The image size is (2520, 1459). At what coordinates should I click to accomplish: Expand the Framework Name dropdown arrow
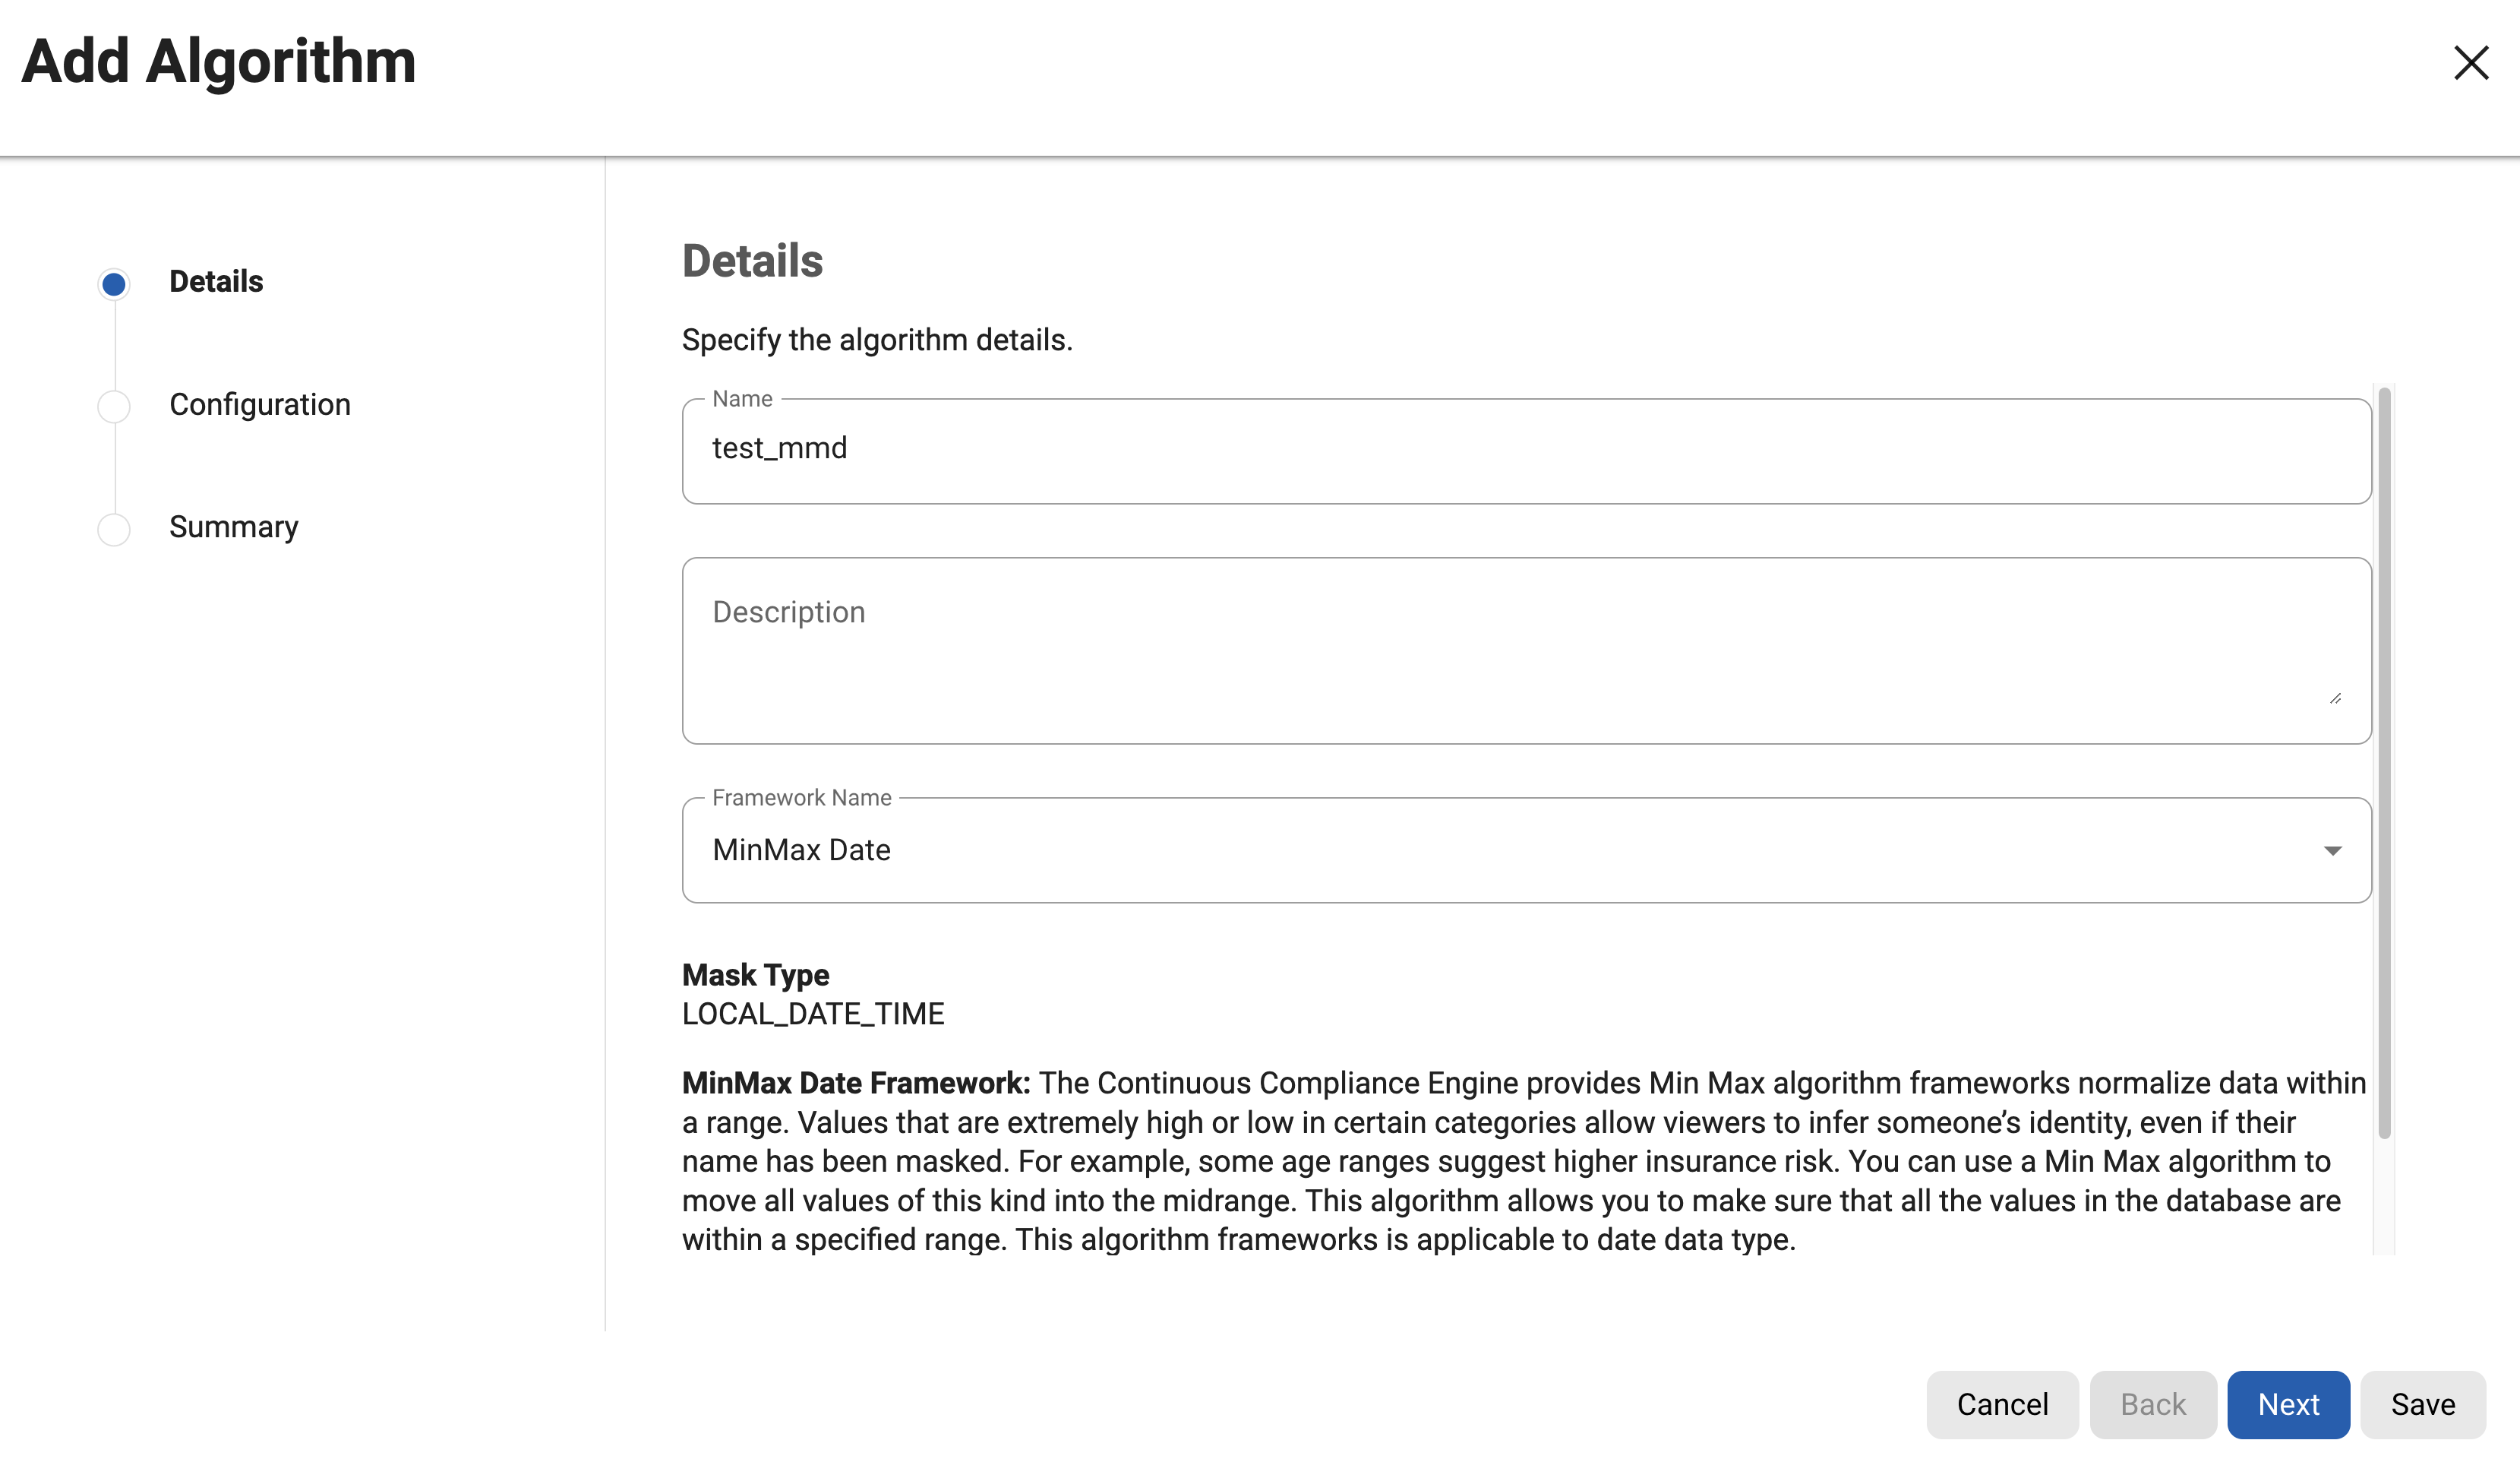pos(2332,850)
